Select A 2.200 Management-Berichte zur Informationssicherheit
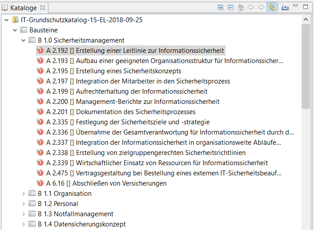Screen dimensions: 314x230 point(133,102)
